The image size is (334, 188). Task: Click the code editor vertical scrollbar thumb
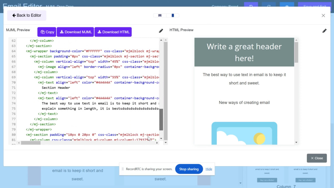[x=161, y=120]
